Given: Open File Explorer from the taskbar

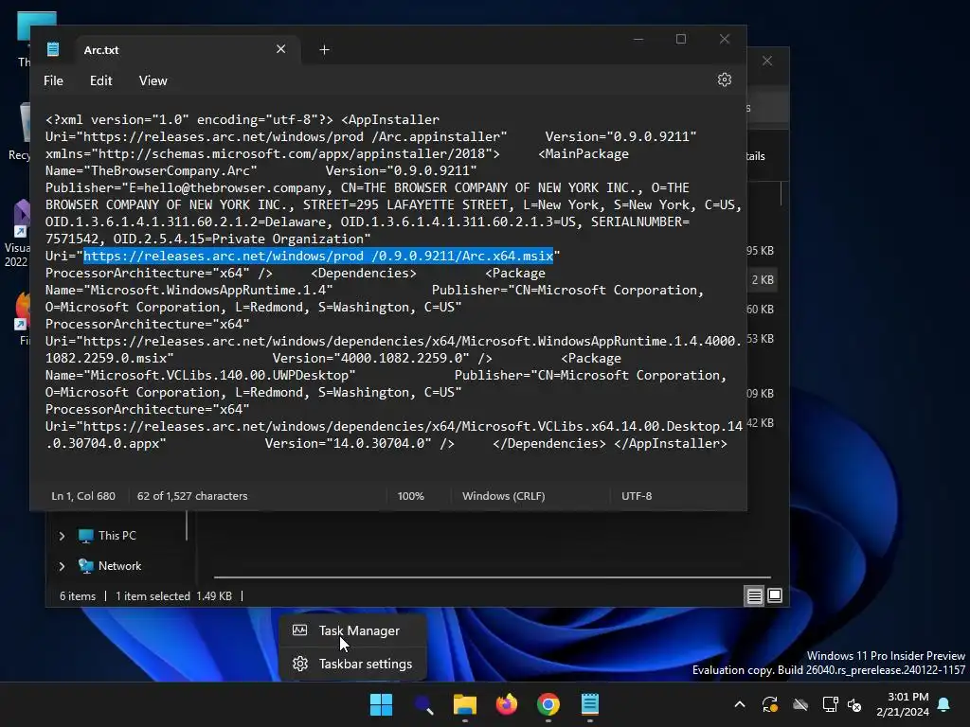Looking at the screenshot, I should tap(464, 704).
